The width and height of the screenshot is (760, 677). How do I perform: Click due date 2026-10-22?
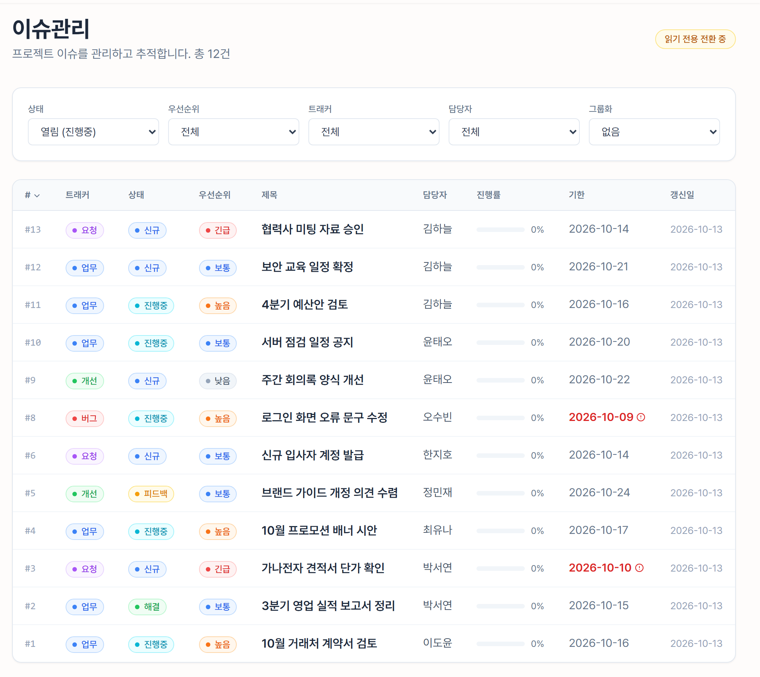(599, 380)
